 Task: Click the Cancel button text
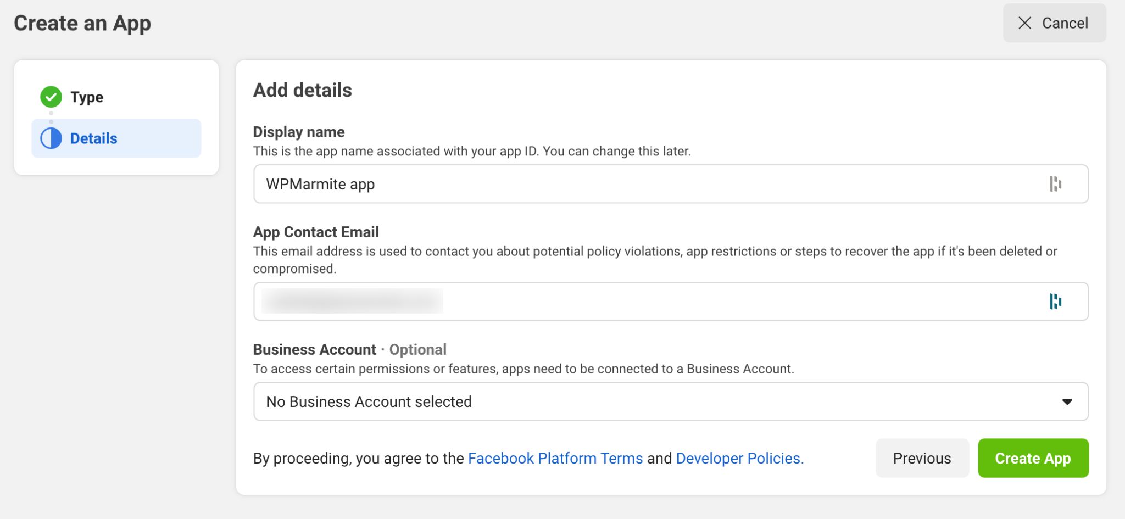(1065, 23)
